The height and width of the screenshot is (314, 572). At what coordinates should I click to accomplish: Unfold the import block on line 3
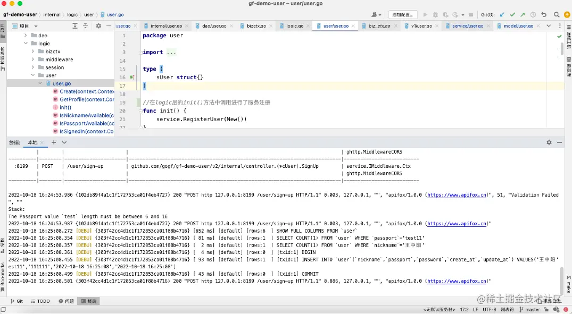tap(140, 53)
